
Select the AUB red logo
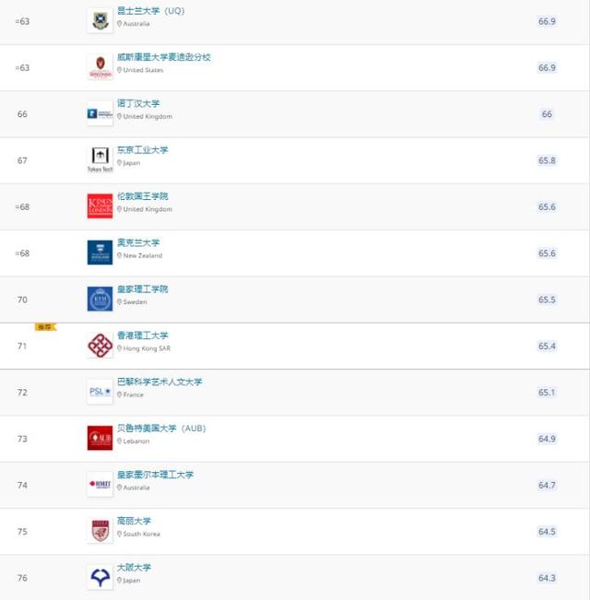coord(100,438)
